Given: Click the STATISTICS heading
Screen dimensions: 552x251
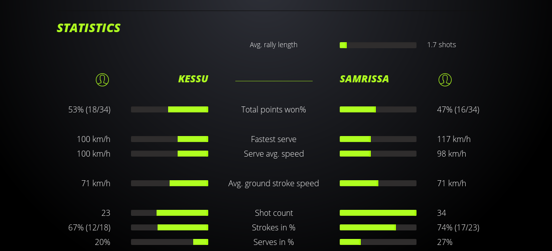Looking at the screenshot, I should click(x=89, y=28).
